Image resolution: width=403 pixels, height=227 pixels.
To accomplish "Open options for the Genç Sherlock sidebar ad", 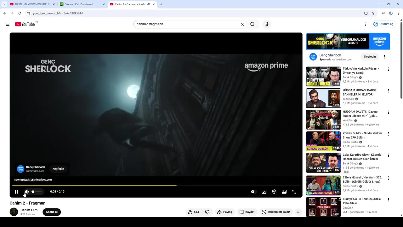I will [384, 57].
